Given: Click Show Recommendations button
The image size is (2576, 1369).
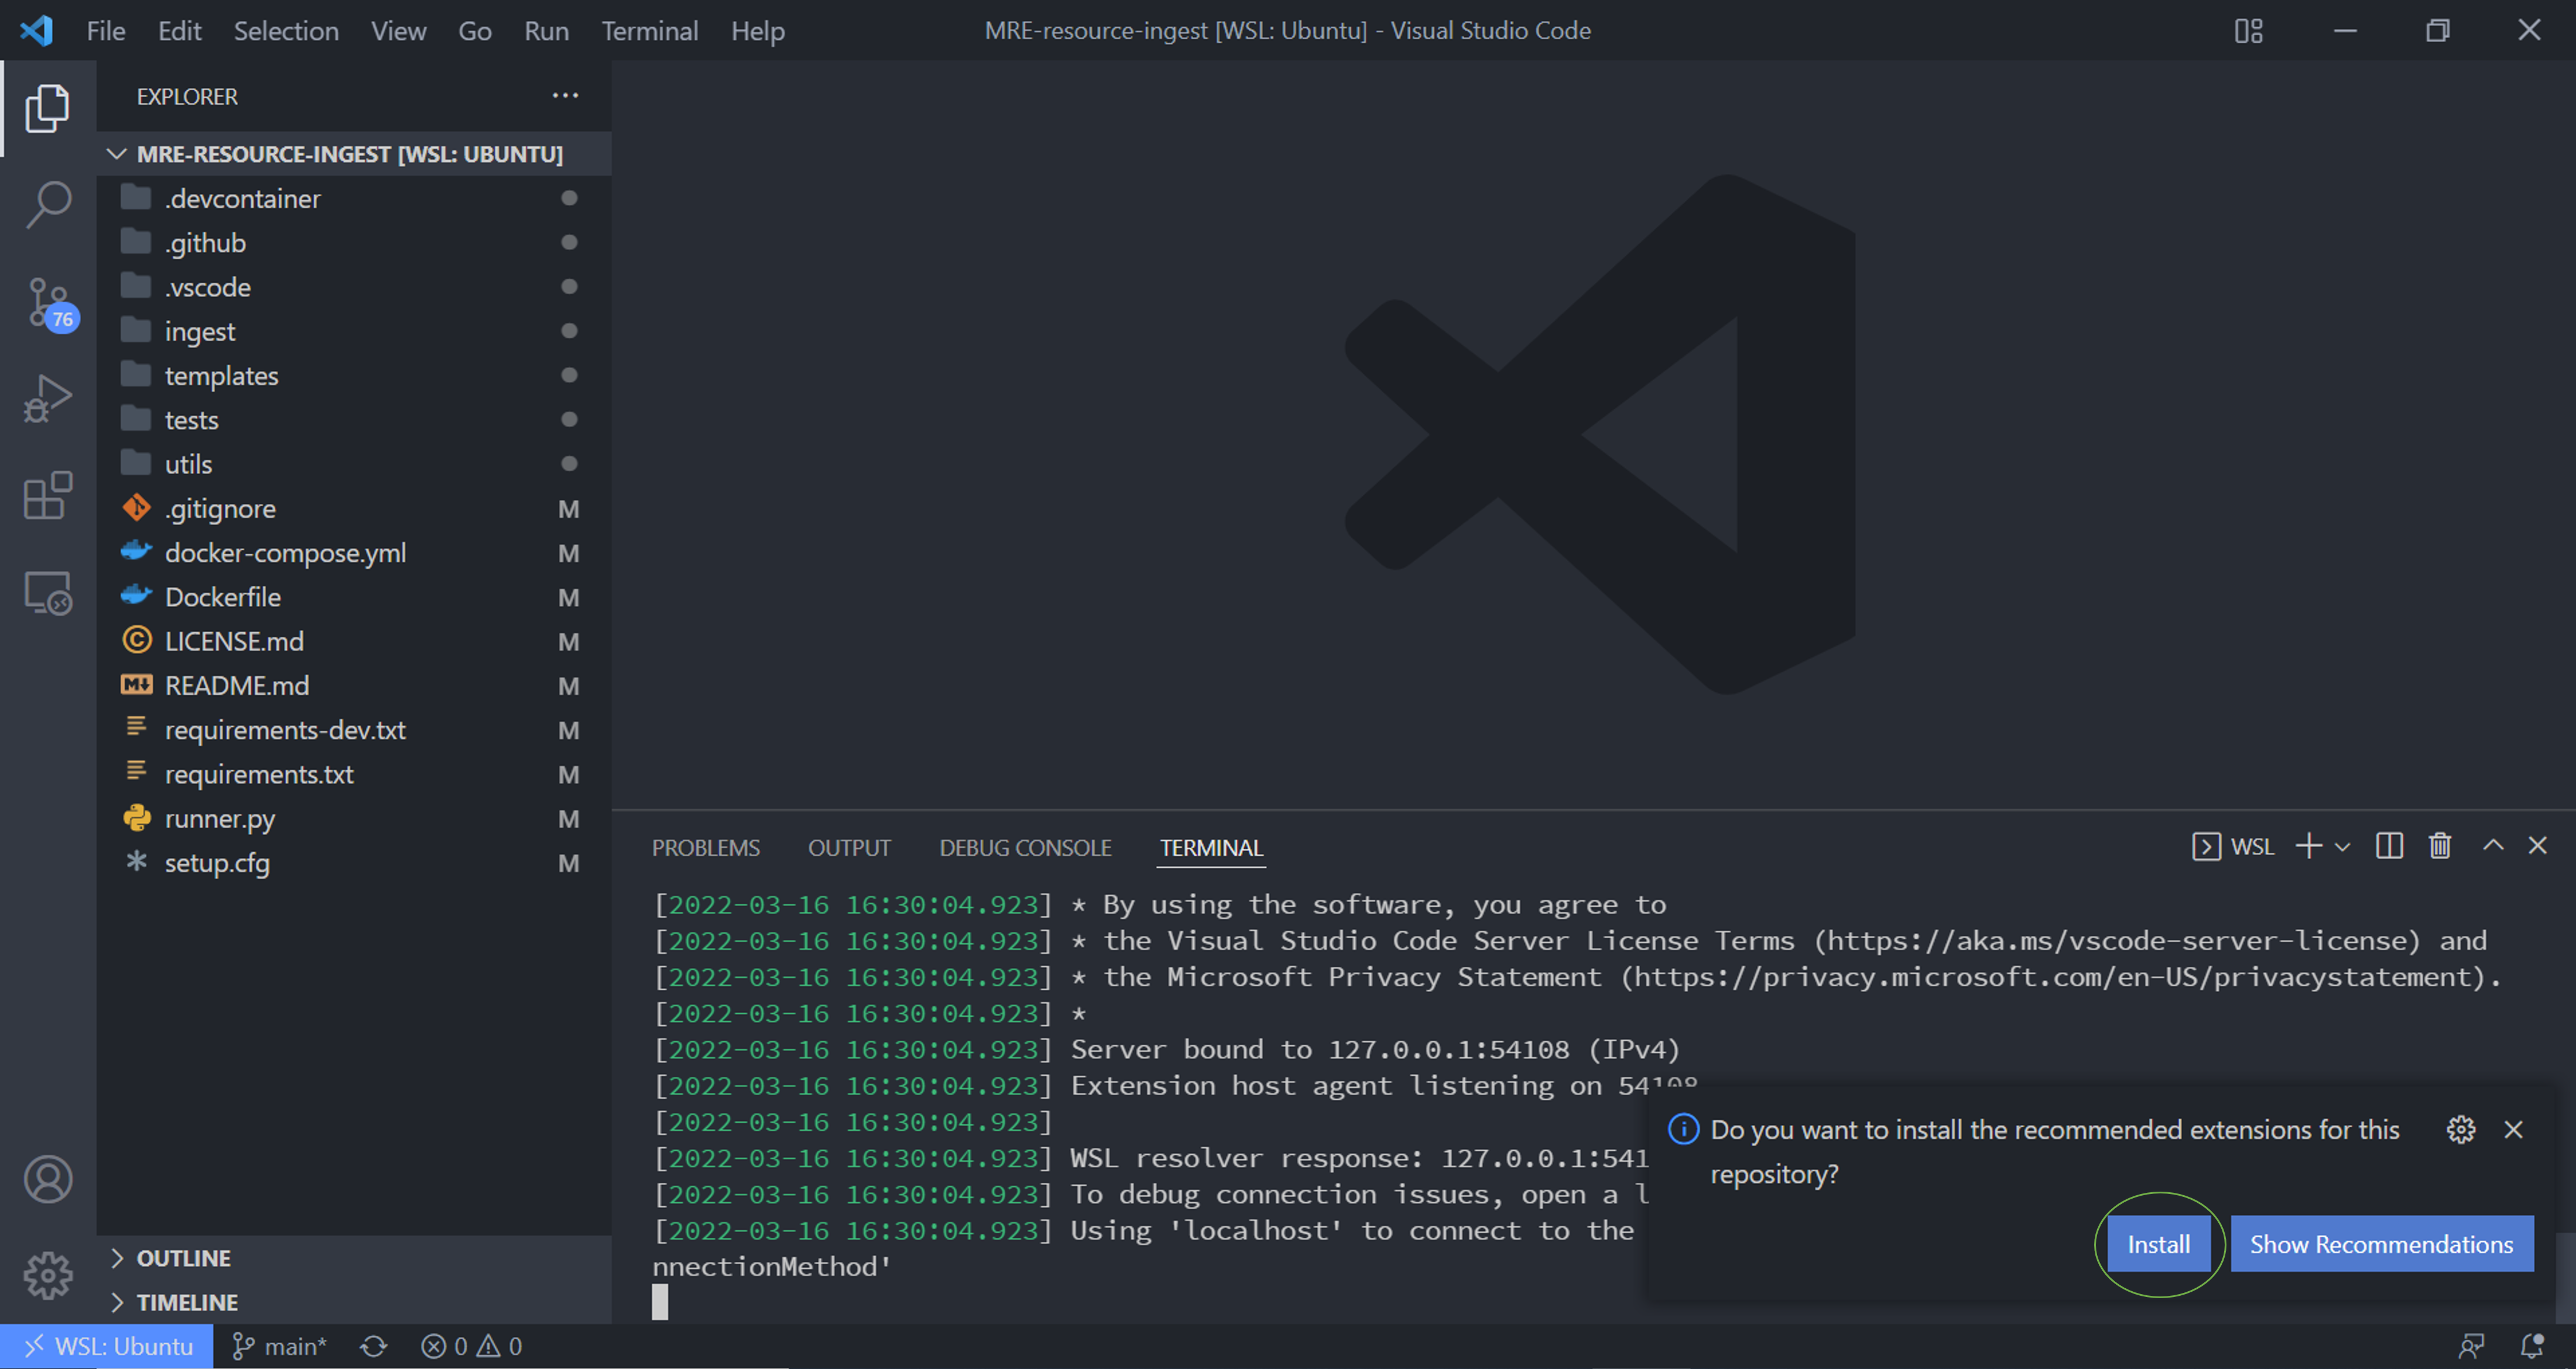Looking at the screenshot, I should (x=2381, y=1244).
